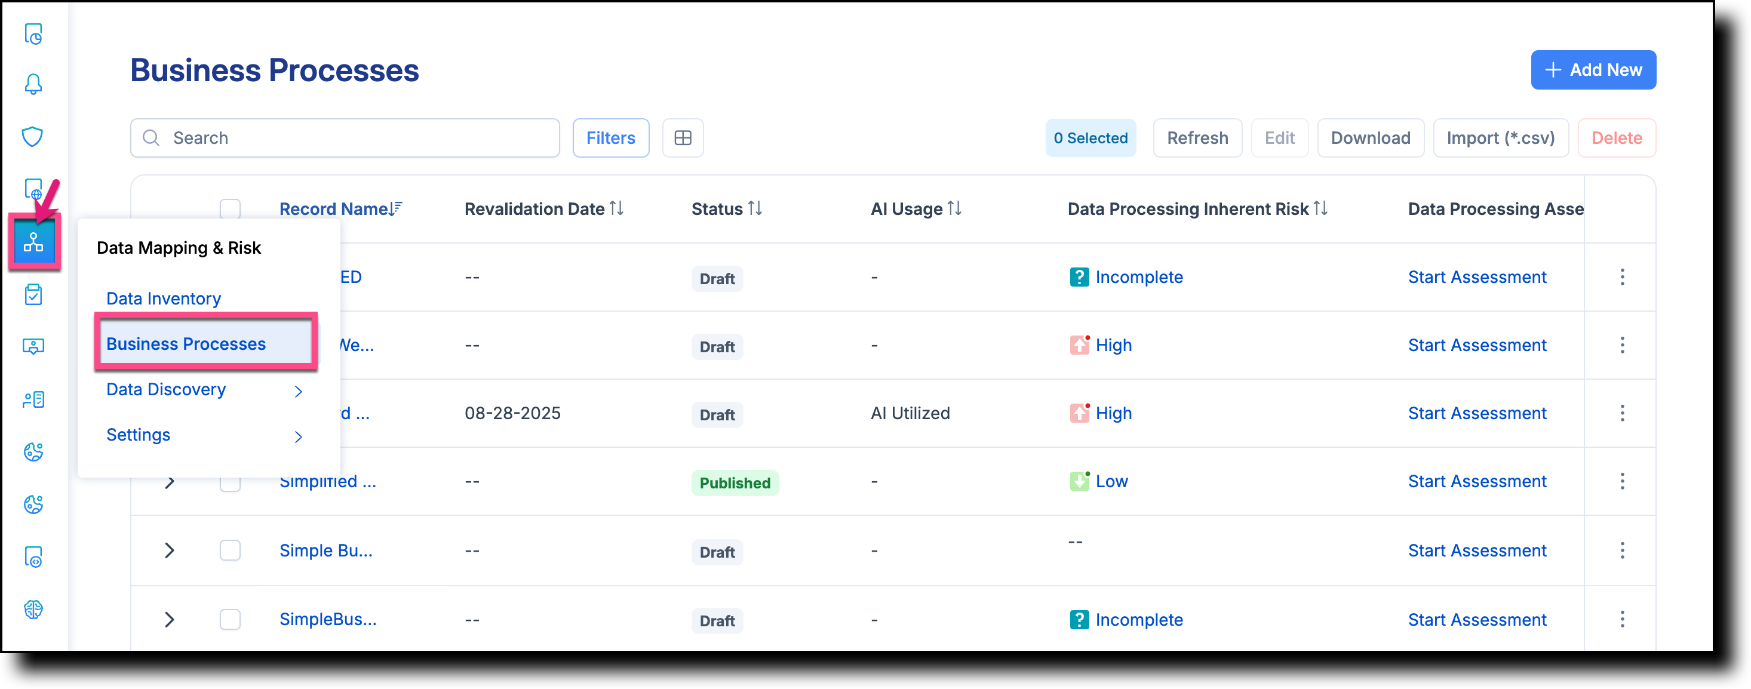Click the Data Mapping & Risk menu title
The image size is (1751, 689).
179,248
